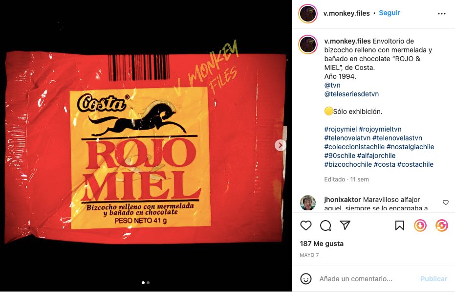455x292 pixels.
Task: Share post via paper plane icon
Action: [345, 225]
